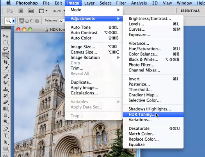The width and height of the screenshot is (205, 157).
Task: Select the Lasso tool
Action: pyautogui.click(x=5, y=49)
